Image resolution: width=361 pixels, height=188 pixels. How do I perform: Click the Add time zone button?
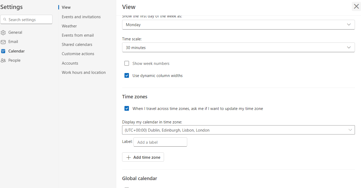pyautogui.click(x=143, y=157)
